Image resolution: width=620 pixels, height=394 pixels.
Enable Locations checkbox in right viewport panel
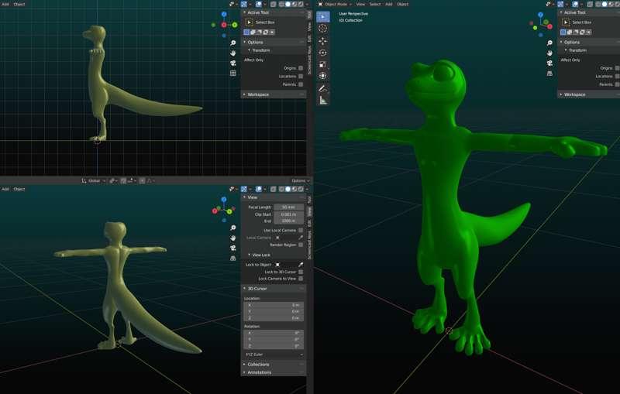(x=617, y=76)
